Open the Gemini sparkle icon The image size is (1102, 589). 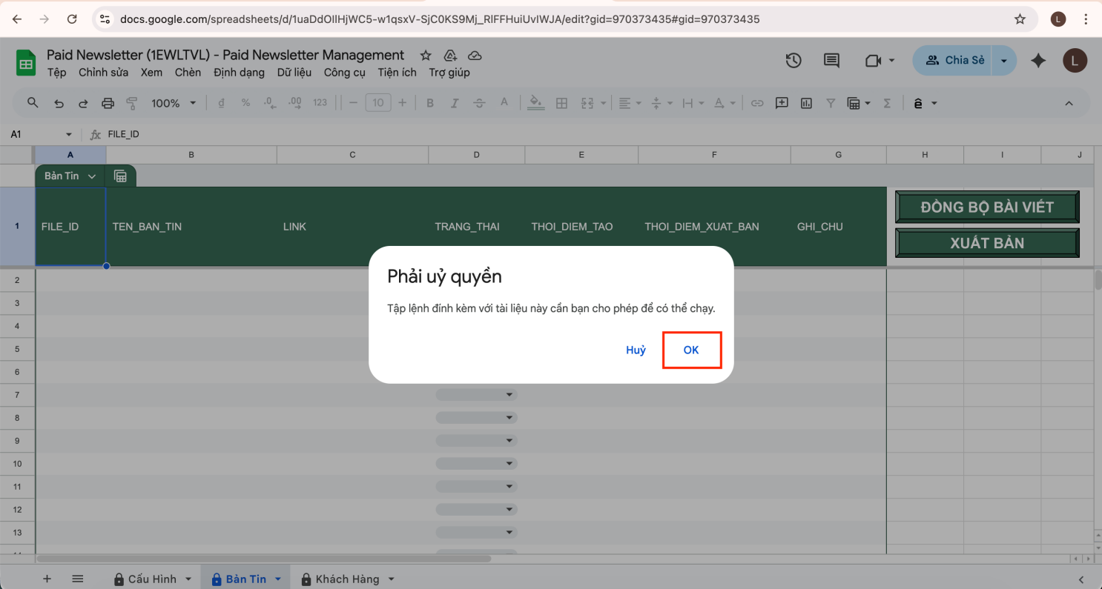1038,61
